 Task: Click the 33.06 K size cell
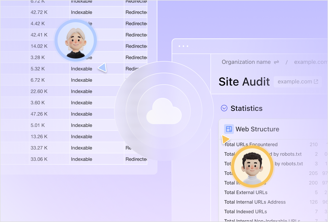pos(39,159)
